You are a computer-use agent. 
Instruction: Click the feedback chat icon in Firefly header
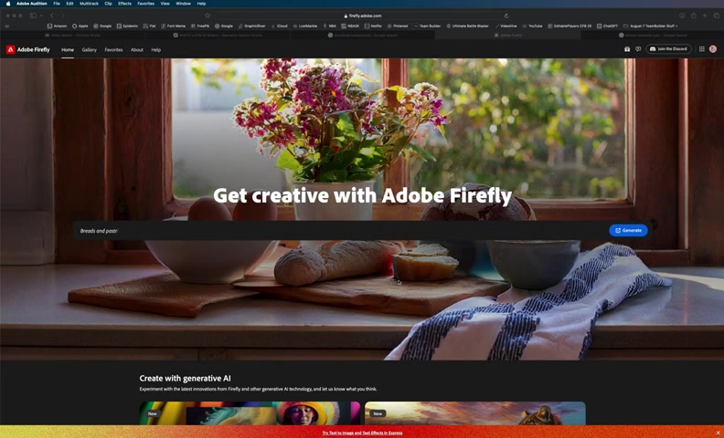638,49
